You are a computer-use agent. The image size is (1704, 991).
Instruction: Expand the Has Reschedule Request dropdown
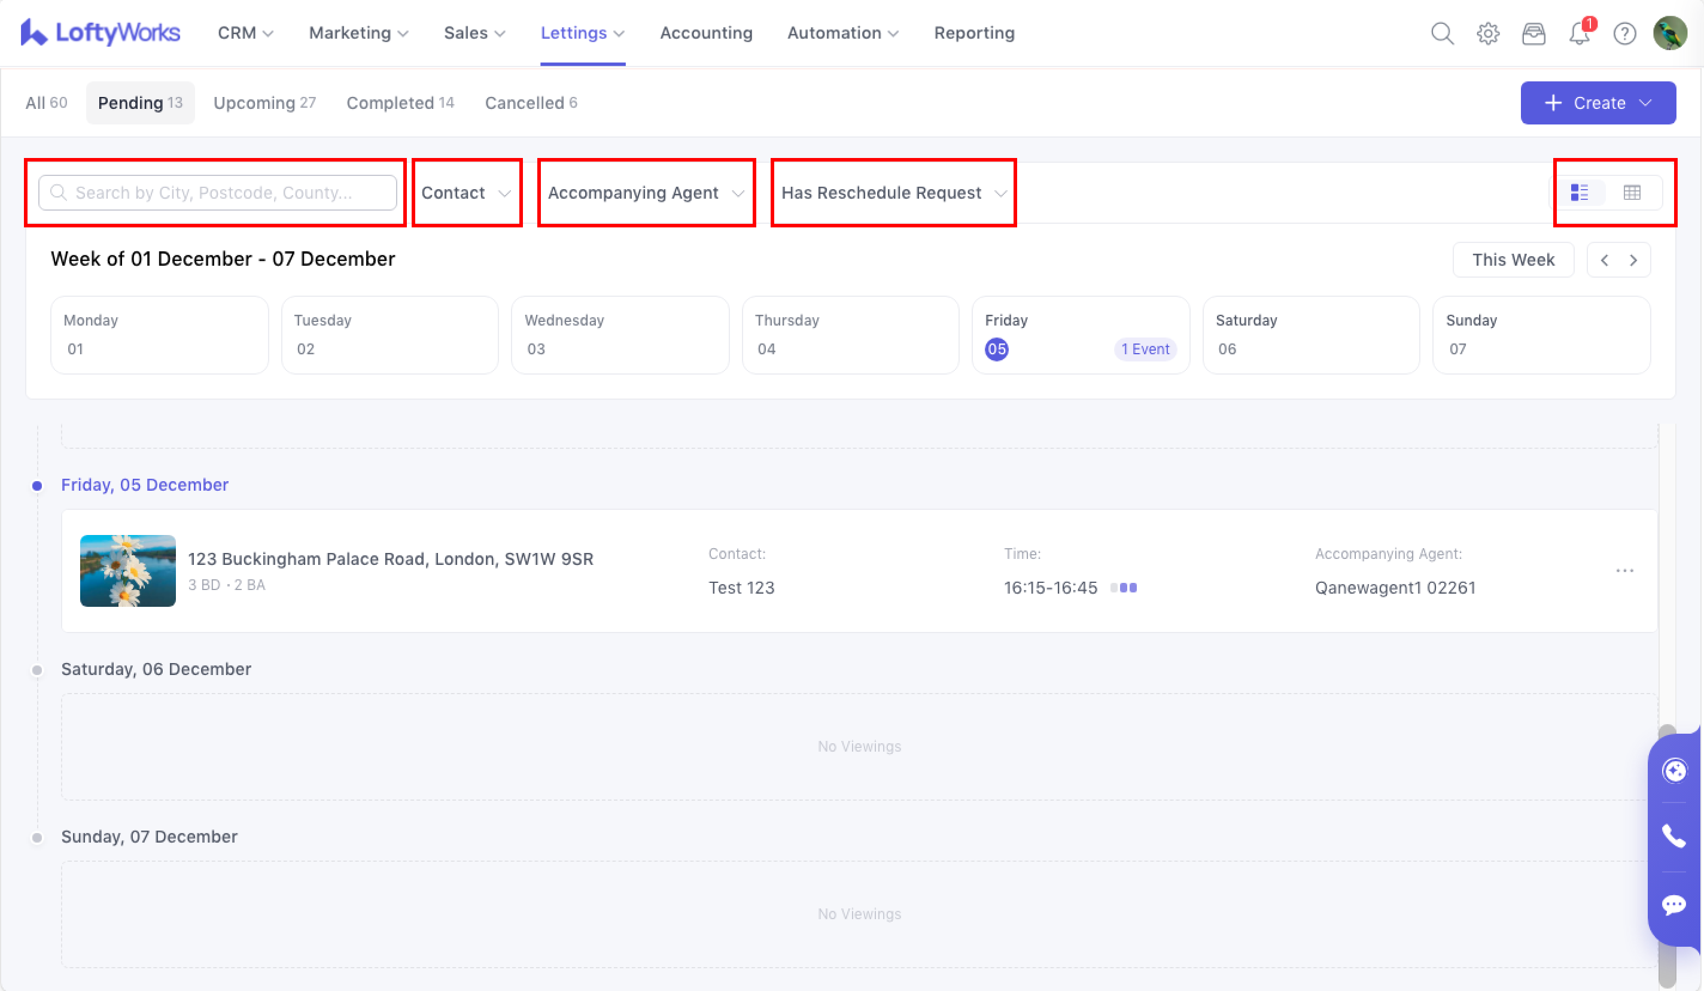click(x=893, y=193)
